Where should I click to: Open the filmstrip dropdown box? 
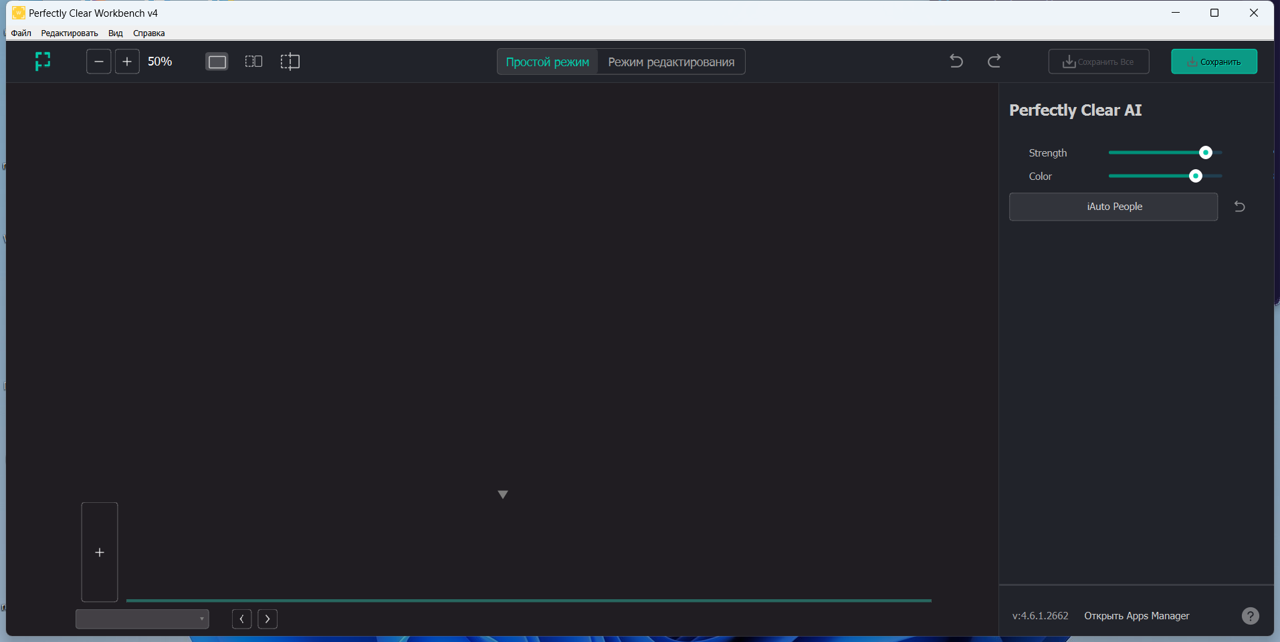click(x=142, y=619)
